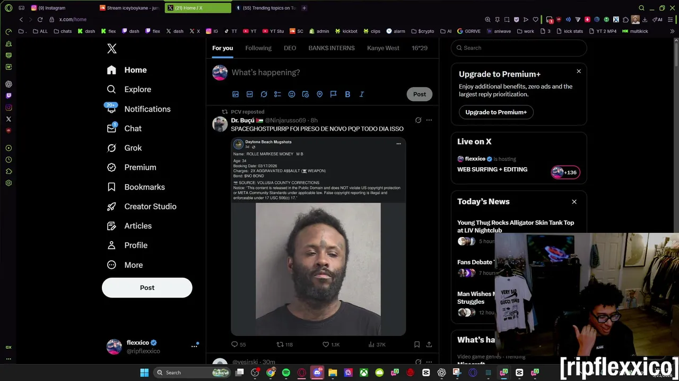Viewport: 679px width, 381px height.
Task: Open a new browser tab
Action: click(304, 8)
